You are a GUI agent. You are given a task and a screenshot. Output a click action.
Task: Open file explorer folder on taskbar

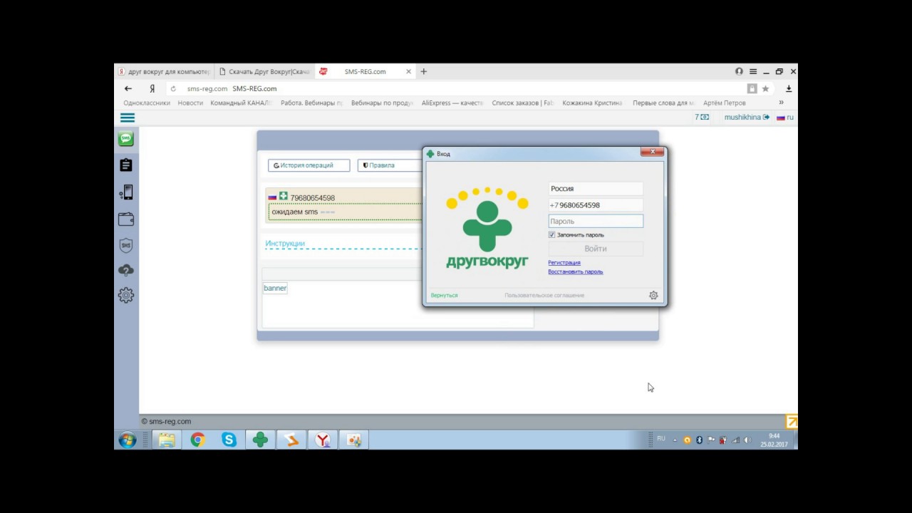tap(166, 440)
